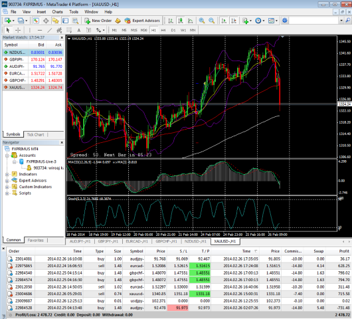This screenshot has height=319, width=352.
Task: Click the Zoom In magnifier icon
Action: (x=202, y=21)
